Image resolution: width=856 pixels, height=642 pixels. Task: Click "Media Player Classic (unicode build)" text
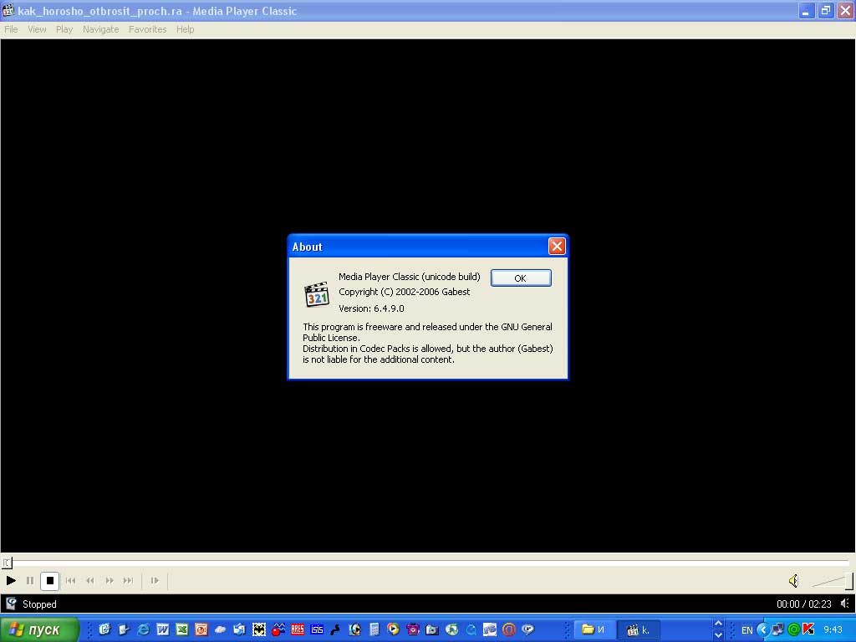coord(410,277)
